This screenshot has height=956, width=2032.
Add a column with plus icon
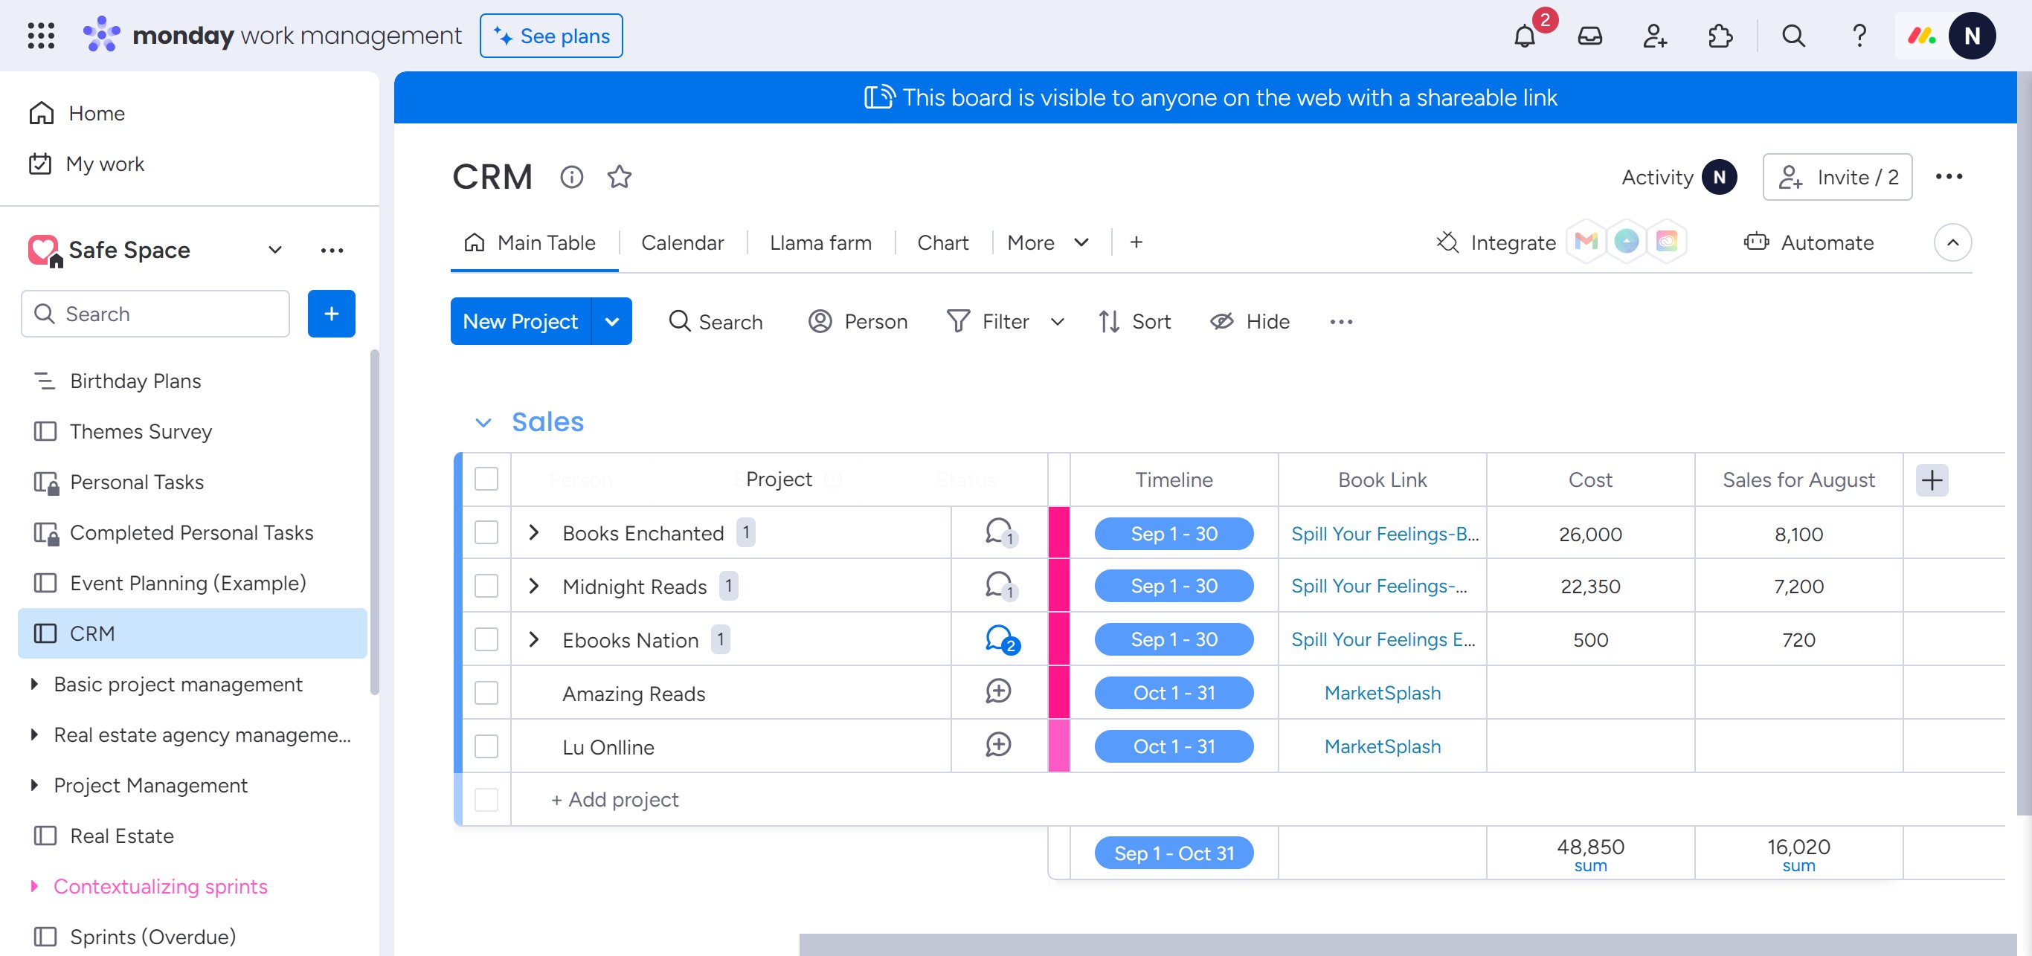coord(1932,479)
